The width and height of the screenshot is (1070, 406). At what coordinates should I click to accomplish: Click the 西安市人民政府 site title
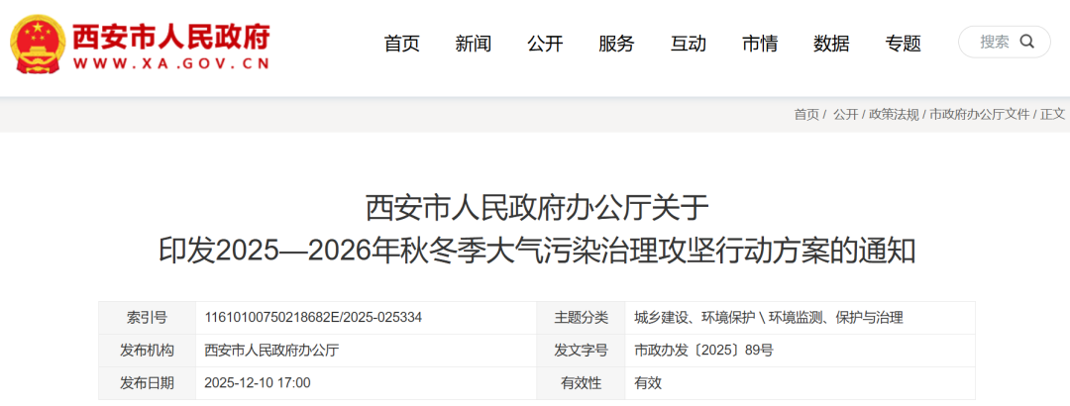(171, 37)
